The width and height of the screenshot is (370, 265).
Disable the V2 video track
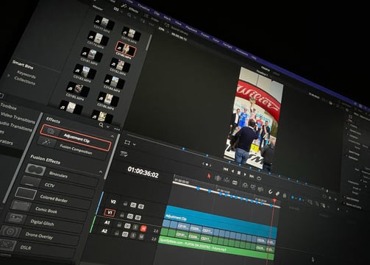tap(140, 207)
